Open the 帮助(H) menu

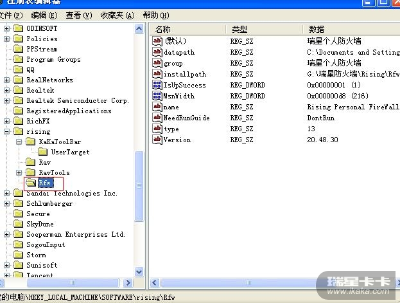click(x=156, y=15)
